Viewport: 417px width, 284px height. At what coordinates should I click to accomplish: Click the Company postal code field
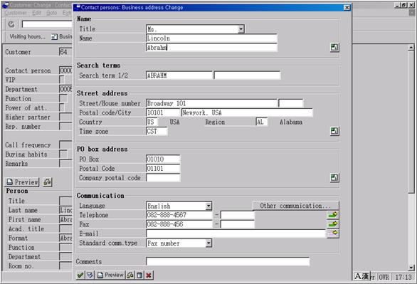pos(163,178)
